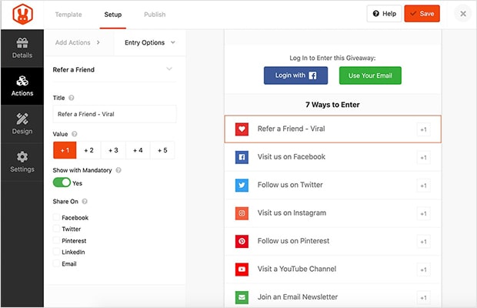Click the Pinterest entry icon
The height and width of the screenshot is (308, 477).
pos(242,241)
